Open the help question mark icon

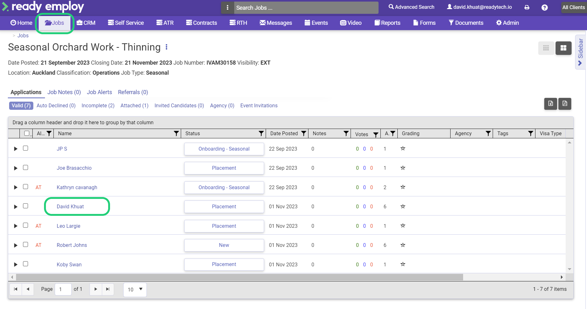pos(545,8)
